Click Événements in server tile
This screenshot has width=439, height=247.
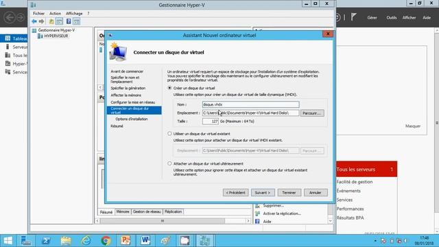[348, 191]
